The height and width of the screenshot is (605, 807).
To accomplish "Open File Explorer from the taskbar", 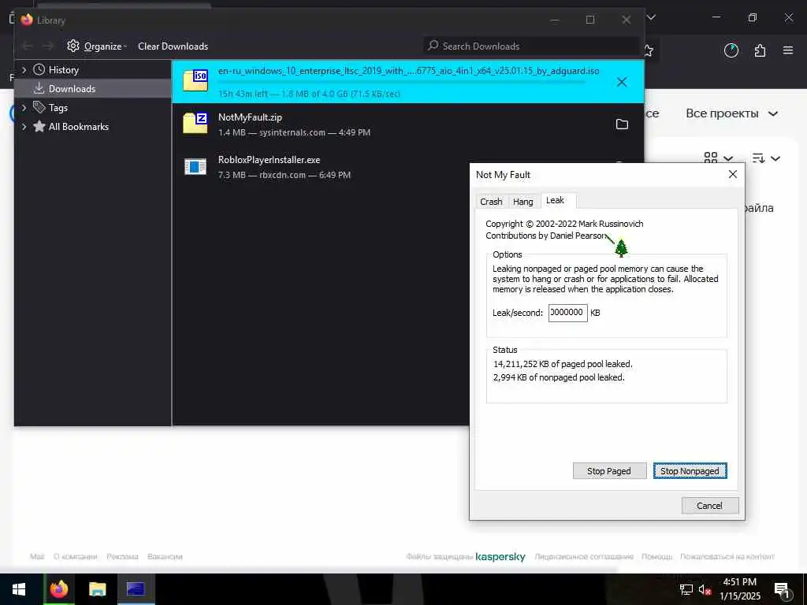I will pos(97,589).
